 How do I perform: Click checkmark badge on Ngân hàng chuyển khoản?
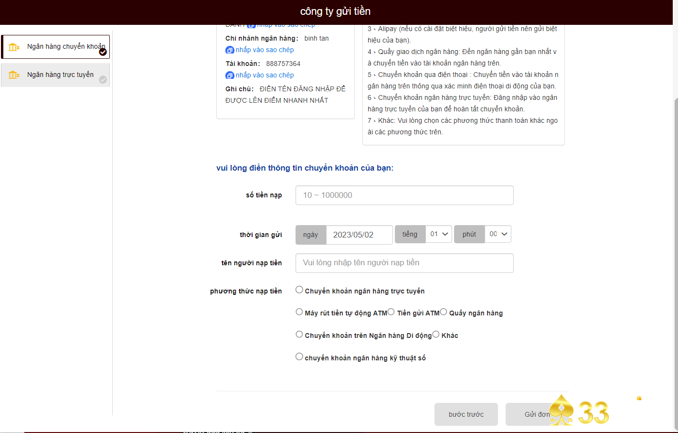tap(103, 52)
